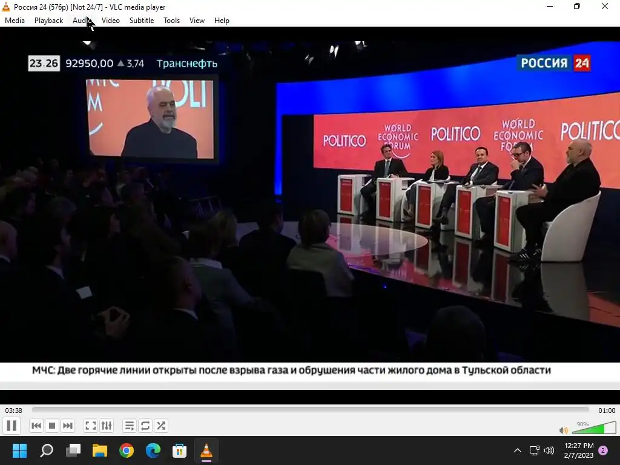
Task: Toggle the playlist view
Action: 130,426
